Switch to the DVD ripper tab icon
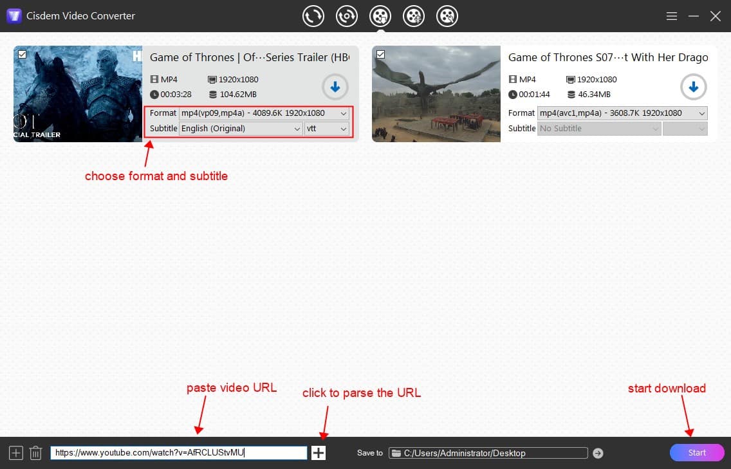This screenshot has width=731, height=469. 347,16
